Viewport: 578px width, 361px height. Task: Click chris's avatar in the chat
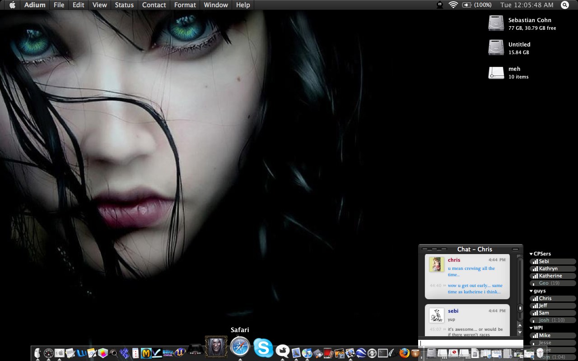pos(437,264)
